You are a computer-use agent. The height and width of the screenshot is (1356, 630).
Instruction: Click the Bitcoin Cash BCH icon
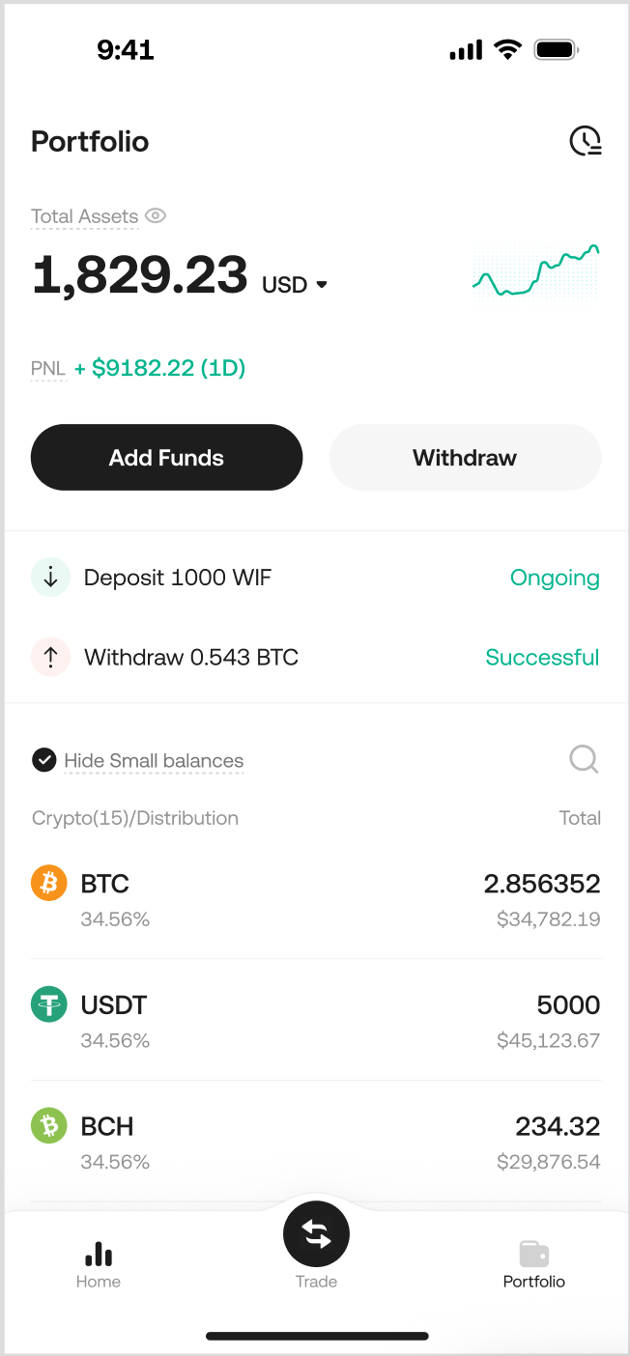pos(49,1126)
